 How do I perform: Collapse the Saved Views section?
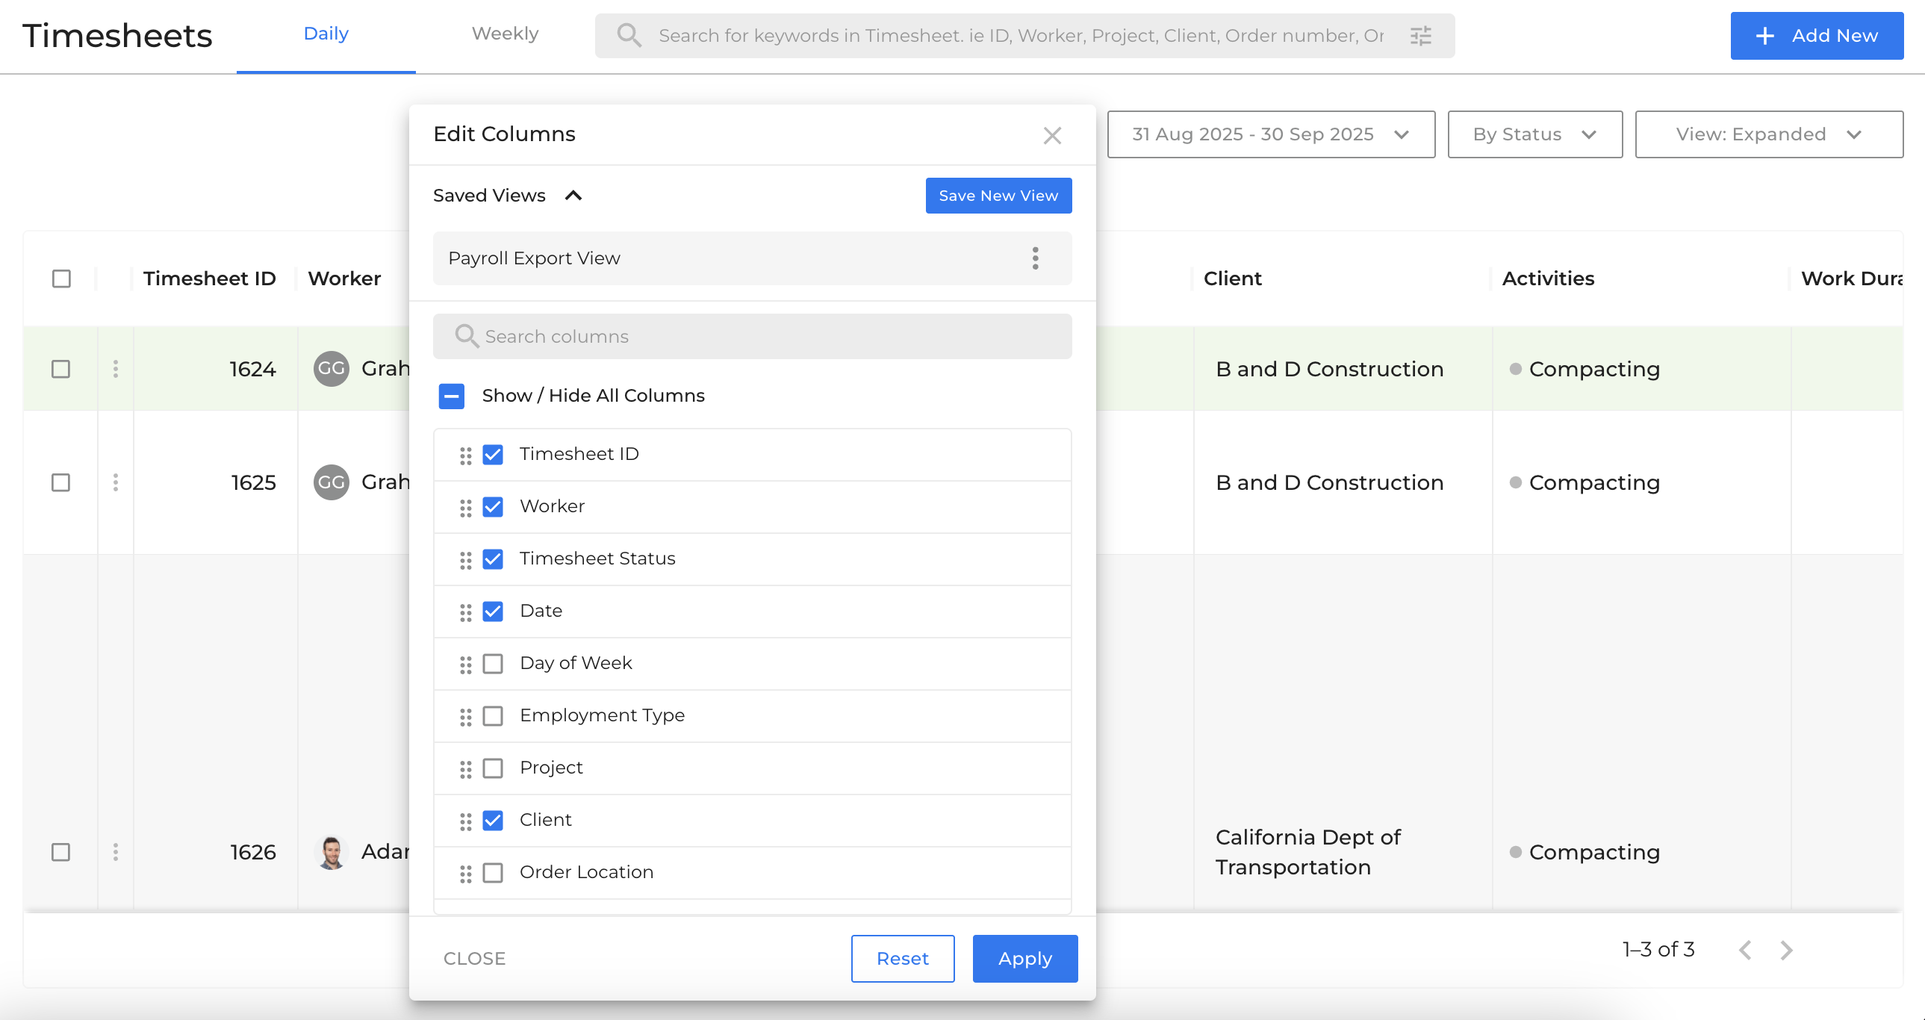click(x=574, y=195)
